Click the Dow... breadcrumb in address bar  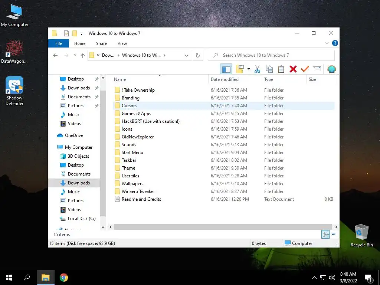tap(108, 55)
